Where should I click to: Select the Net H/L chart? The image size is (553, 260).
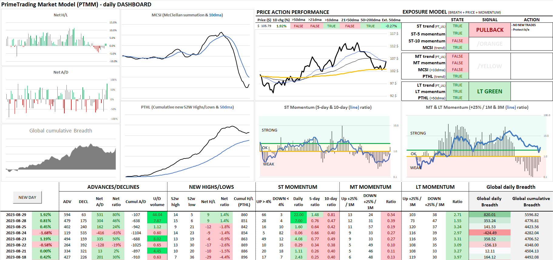point(61,38)
